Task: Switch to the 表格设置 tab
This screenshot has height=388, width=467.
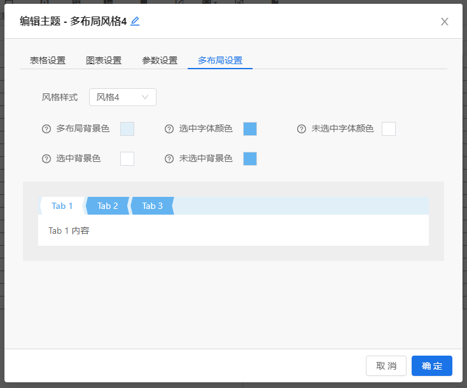Action: point(48,60)
